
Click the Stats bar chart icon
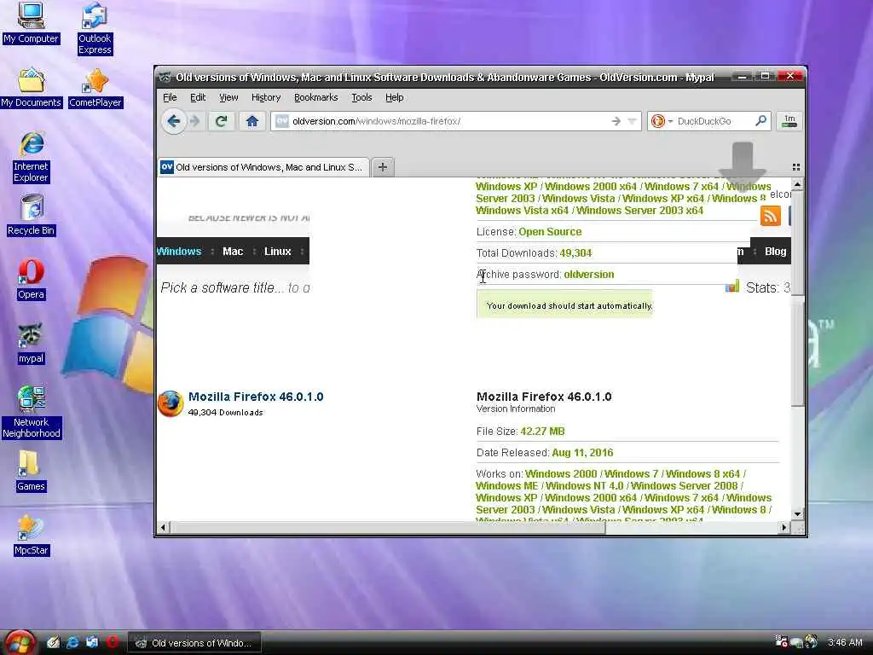click(732, 287)
